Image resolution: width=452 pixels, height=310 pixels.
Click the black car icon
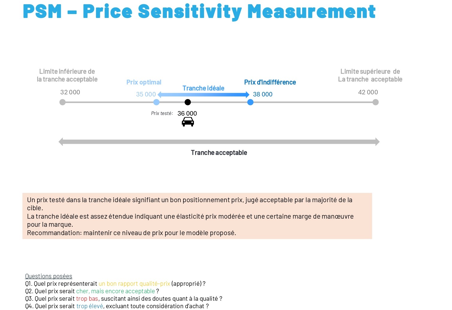point(188,122)
